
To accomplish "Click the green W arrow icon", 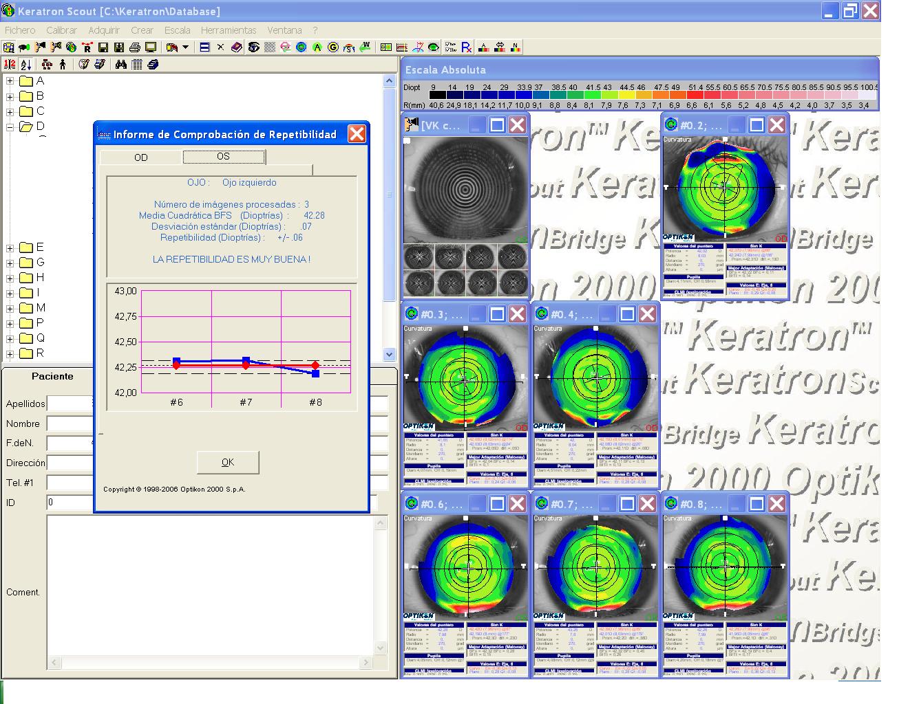I will point(365,47).
